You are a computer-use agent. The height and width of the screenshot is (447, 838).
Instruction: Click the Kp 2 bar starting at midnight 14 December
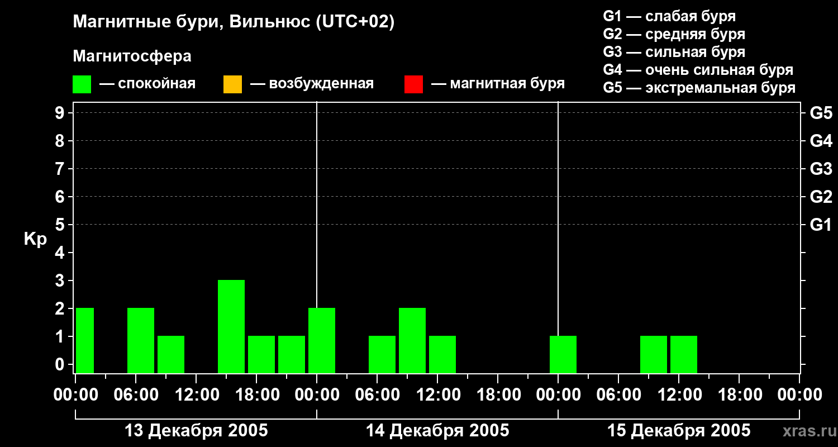point(322,340)
